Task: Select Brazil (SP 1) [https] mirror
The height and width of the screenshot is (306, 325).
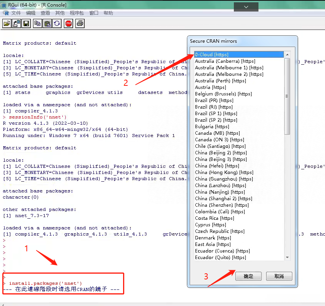Action: 239,114
